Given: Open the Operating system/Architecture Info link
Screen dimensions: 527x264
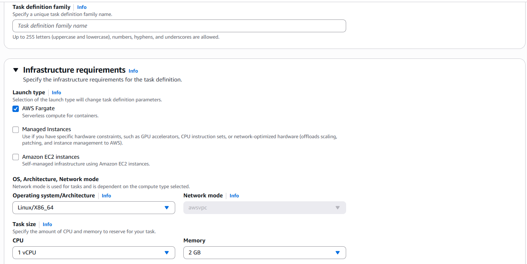Looking at the screenshot, I should [106, 195].
